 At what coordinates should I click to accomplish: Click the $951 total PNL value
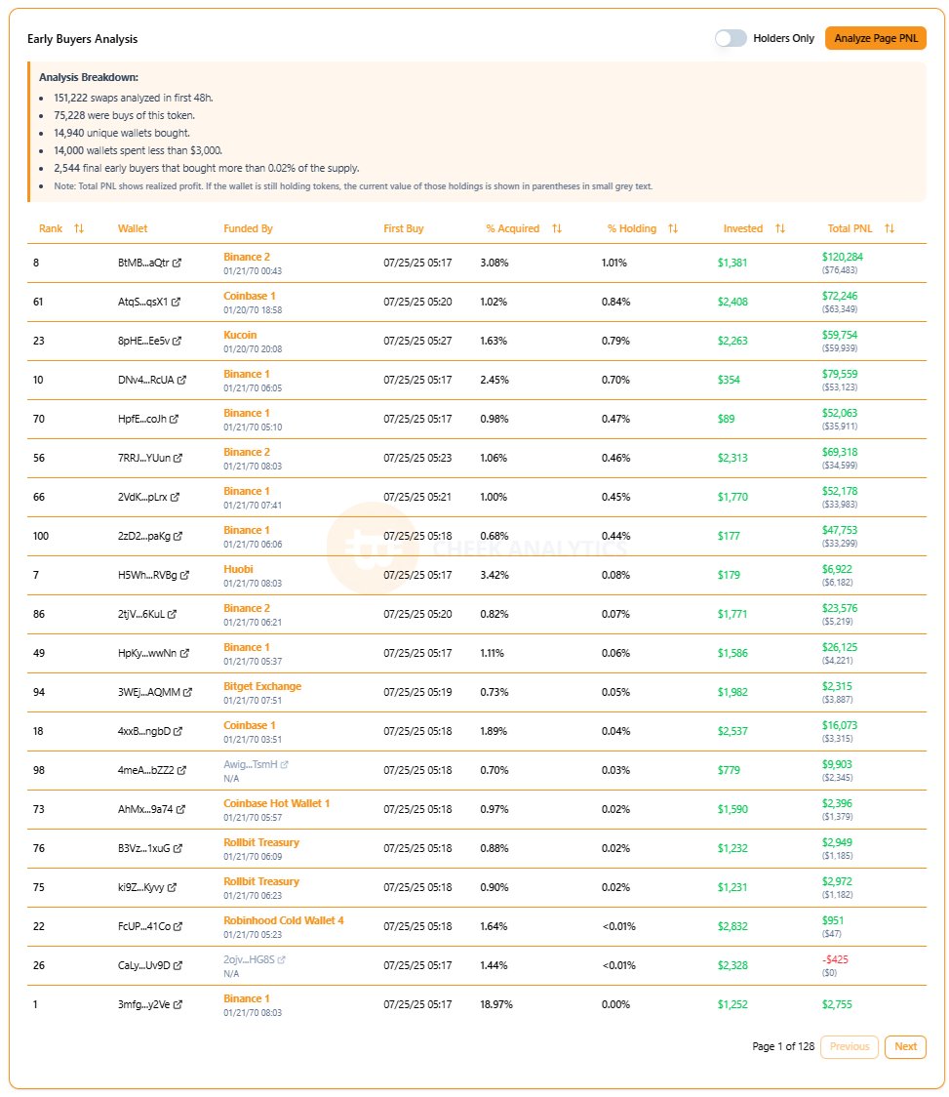point(833,920)
